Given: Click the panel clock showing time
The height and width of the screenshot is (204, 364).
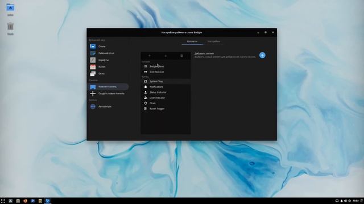Looking at the screenshot, I should [x=355, y=201].
